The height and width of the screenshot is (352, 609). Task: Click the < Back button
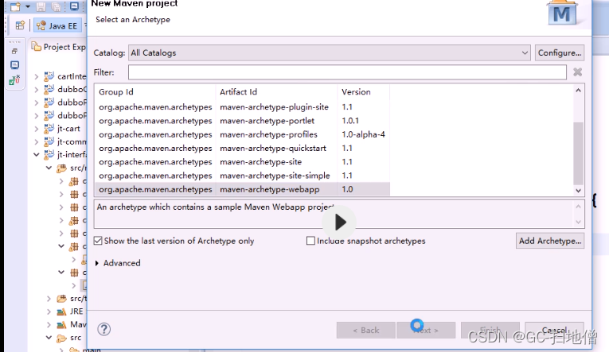pos(366,331)
